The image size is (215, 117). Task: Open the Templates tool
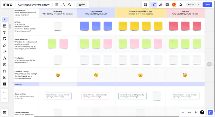pos(5,26)
